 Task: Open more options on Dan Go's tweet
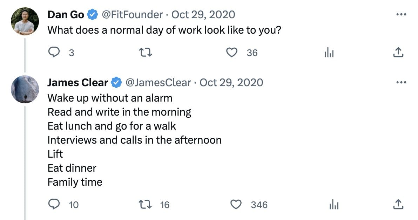click(400, 15)
